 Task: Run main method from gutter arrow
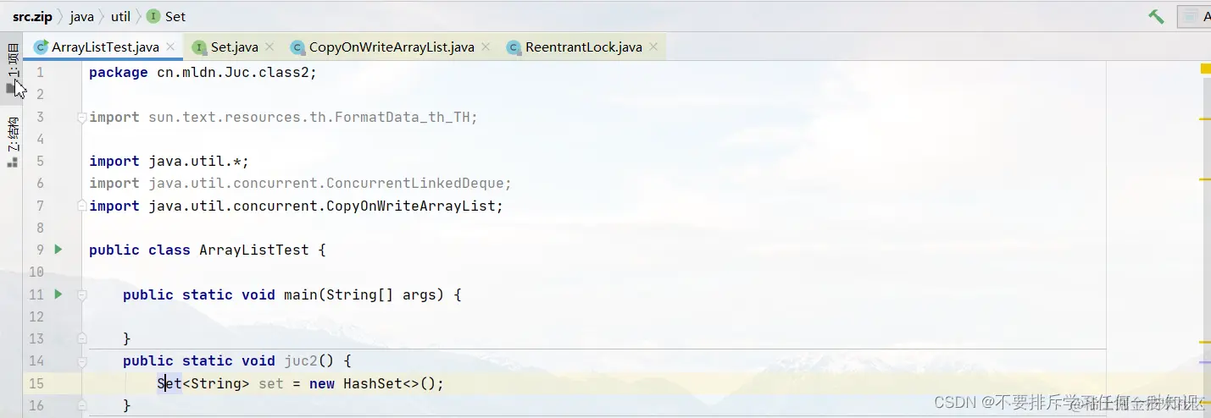click(x=58, y=294)
